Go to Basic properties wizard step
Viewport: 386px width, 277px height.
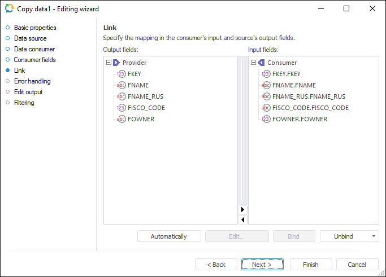(35, 28)
